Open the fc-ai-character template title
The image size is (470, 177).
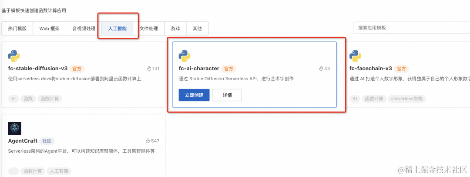click(199, 69)
